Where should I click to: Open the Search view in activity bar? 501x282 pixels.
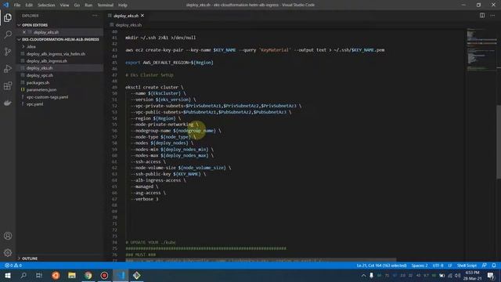pos(8,34)
